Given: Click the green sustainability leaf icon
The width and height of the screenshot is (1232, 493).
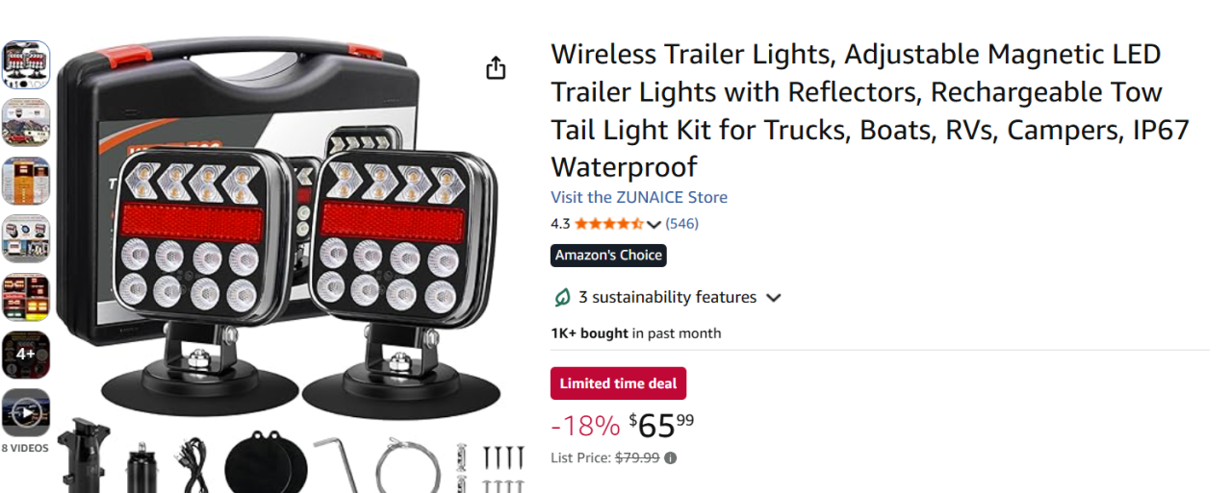Looking at the screenshot, I should (562, 298).
